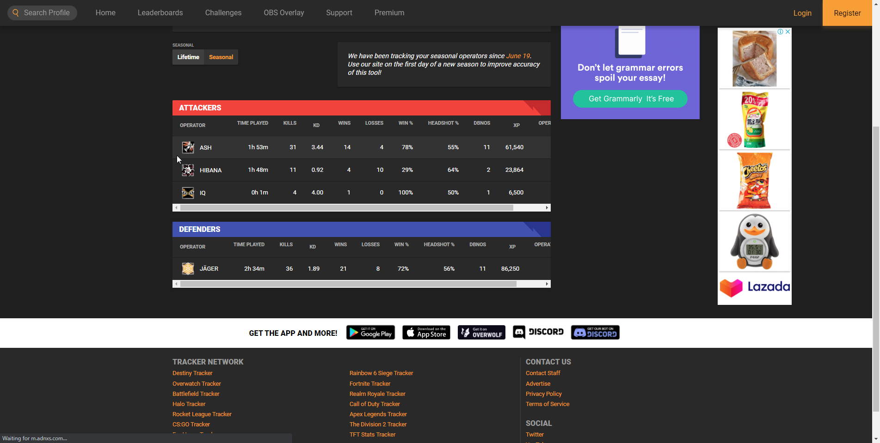Screen dimensions: 880x443
Task: Open the Discord server badge
Action: pyautogui.click(x=538, y=332)
